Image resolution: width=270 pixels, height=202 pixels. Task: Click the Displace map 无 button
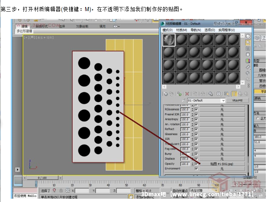(222, 159)
